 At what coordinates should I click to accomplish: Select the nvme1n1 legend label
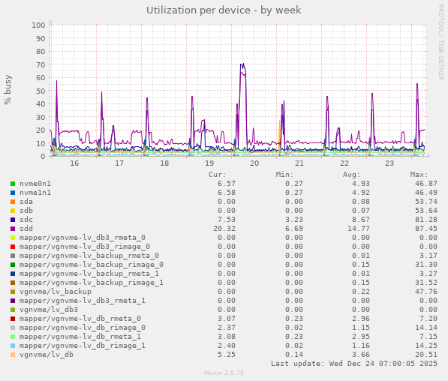click(35, 193)
